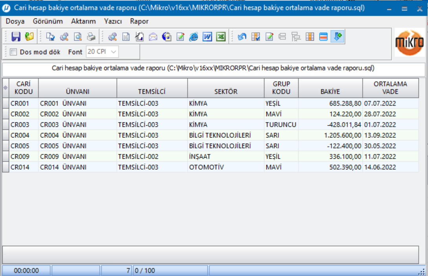Viewport: 428px width, 276px height.
Task: Send report via envelope mail icon
Action: tap(153, 37)
